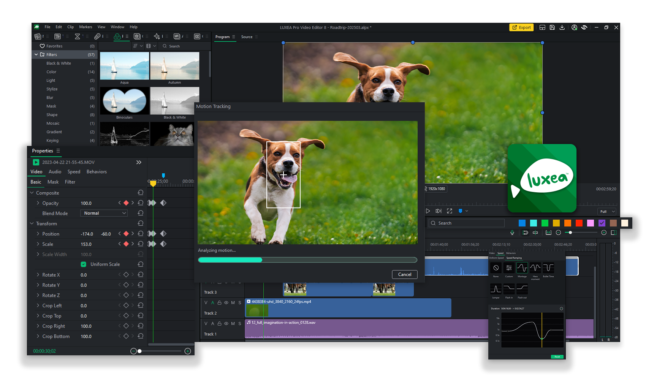646x380 pixels.
Task: Open the filmstrip view dropdown in library
Action: tap(151, 46)
